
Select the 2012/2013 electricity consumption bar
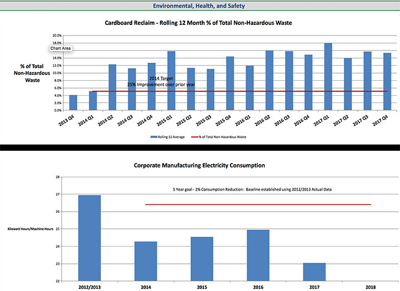tap(89, 238)
